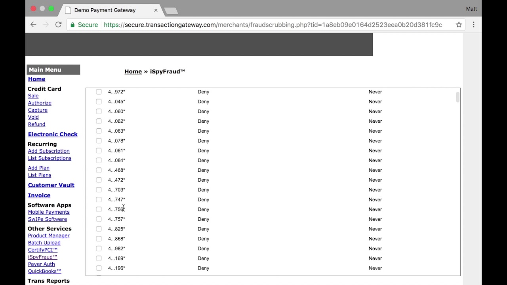
Task: Check the box for 4...868*
Action: (99, 239)
